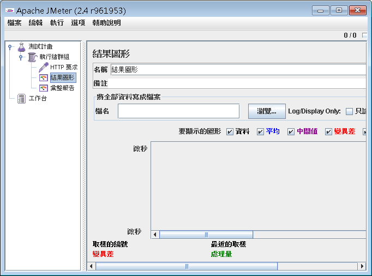Viewport: 372px width, 276px height.
Task: Click the 檔名 filename input field
Action: click(x=179, y=111)
